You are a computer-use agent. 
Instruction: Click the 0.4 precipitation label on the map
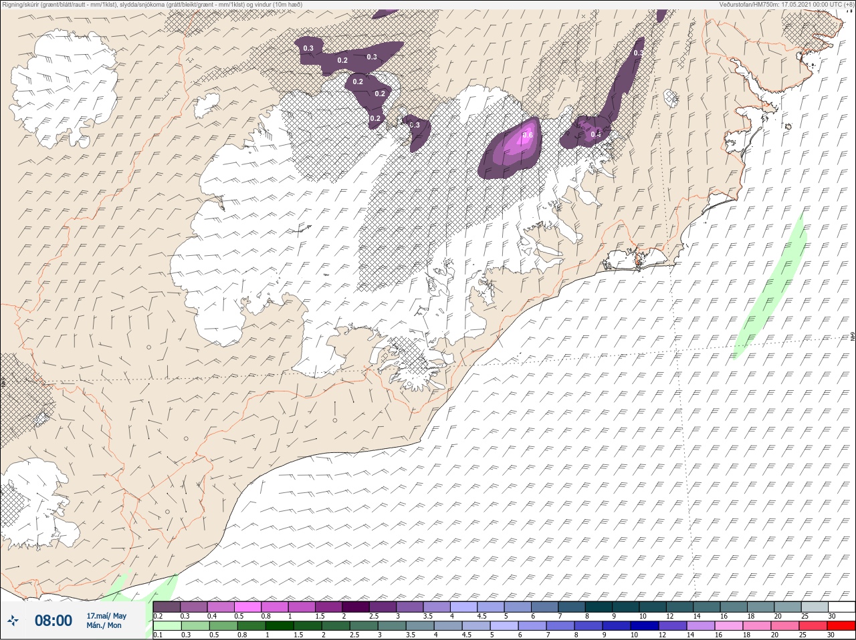pos(596,134)
